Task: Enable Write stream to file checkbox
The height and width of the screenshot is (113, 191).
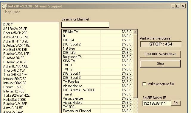Action: [x=144, y=84]
